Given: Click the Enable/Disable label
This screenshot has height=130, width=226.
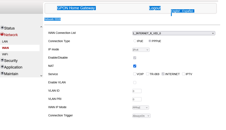Looking at the screenshot, I should click(x=58, y=58).
